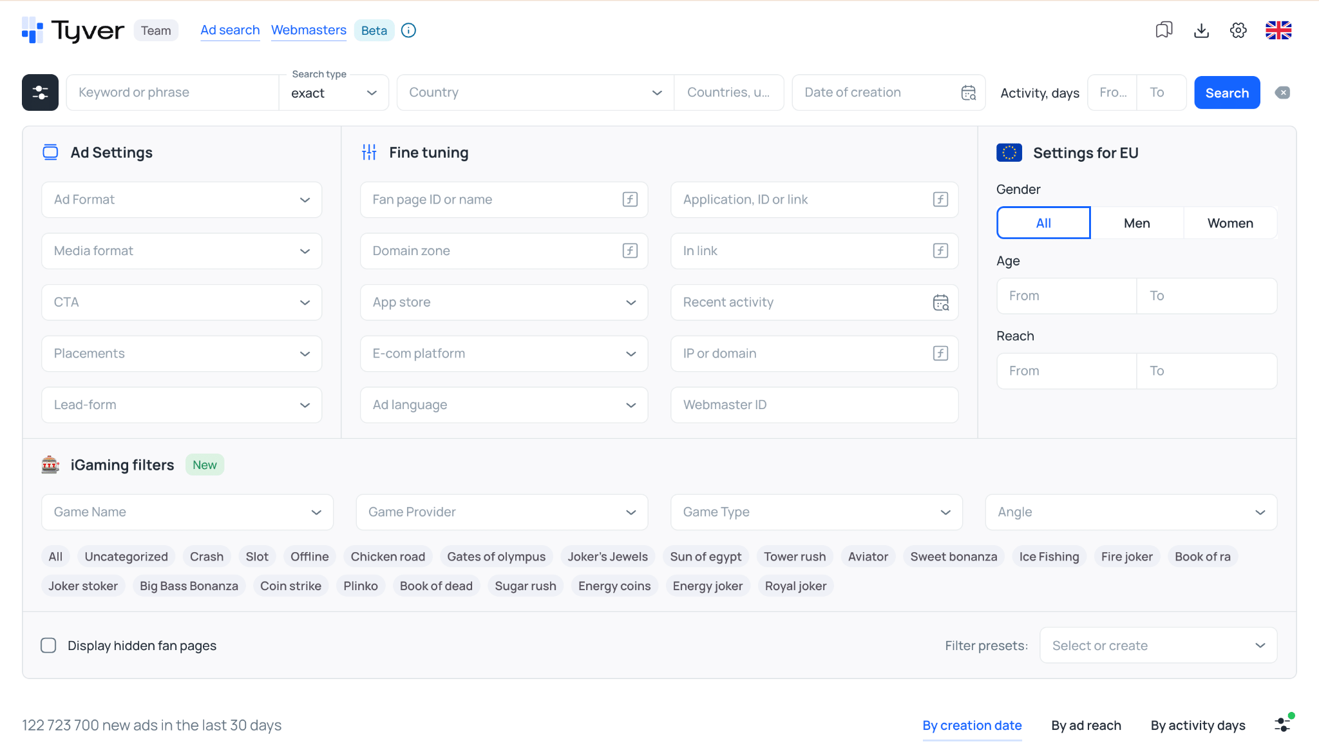The height and width of the screenshot is (748, 1319).
Task: Click the download icon in header
Action: (1201, 30)
